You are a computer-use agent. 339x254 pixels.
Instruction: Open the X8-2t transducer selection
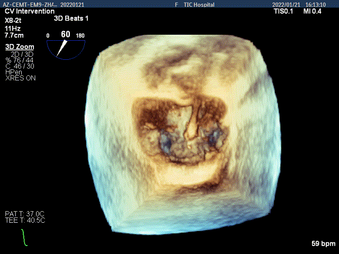[14, 19]
